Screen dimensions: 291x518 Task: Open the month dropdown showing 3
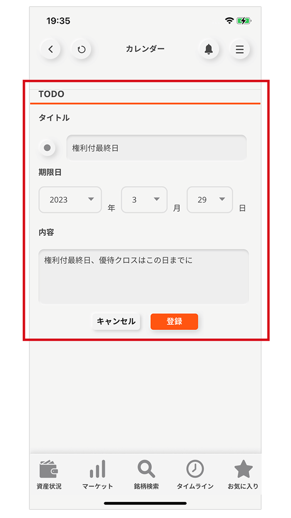click(144, 200)
